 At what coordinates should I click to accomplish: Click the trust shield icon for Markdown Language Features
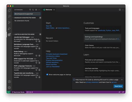(x=36, y=48)
